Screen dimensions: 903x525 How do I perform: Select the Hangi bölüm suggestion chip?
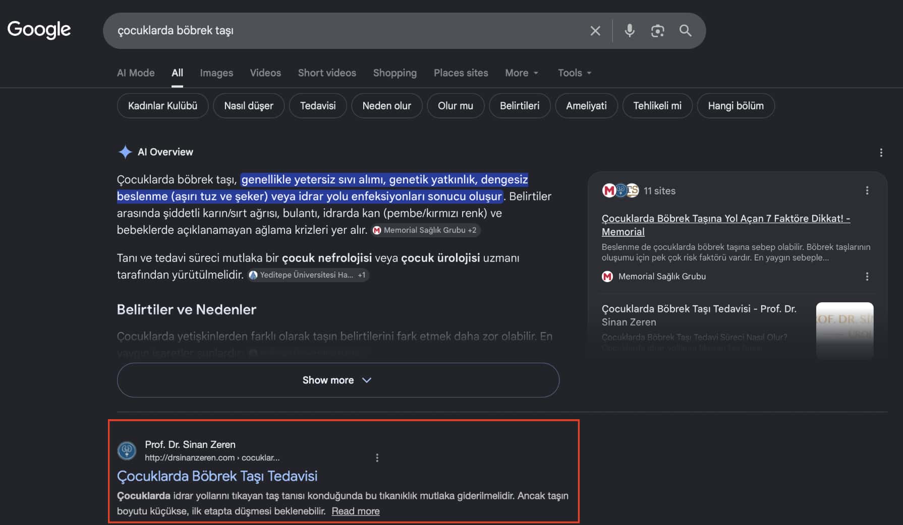coord(736,106)
